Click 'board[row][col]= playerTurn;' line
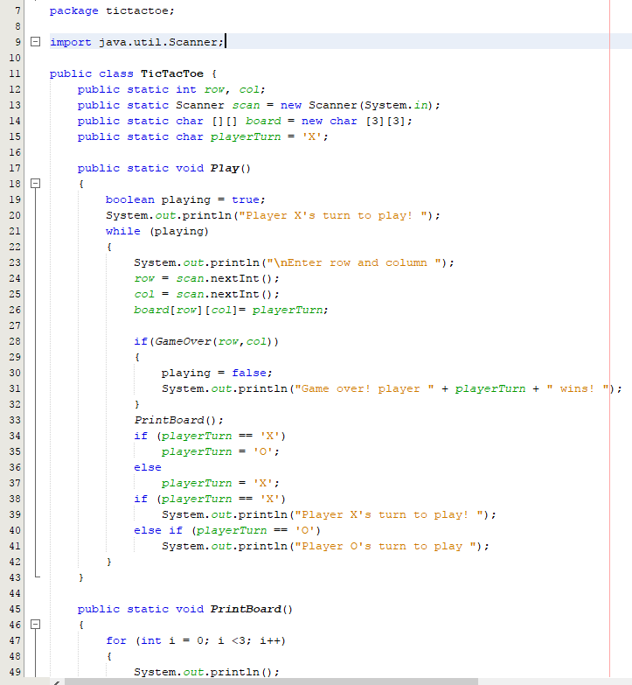 231,310
